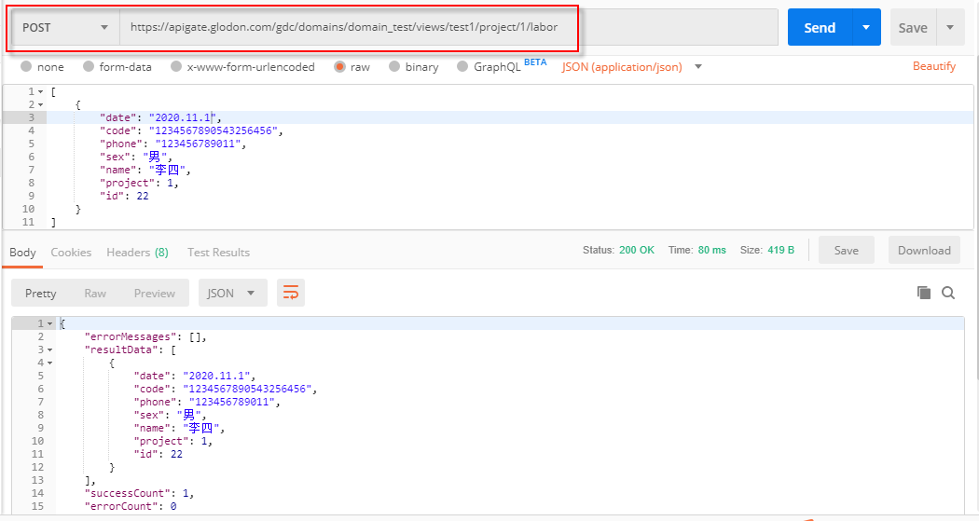Select the raw body type radio button
979x521 pixels.
pyautogui.click(x=339, y=67)
